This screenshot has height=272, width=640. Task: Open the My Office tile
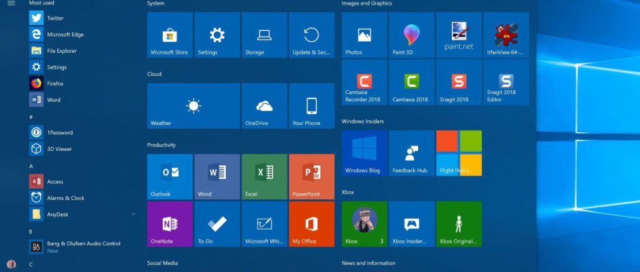[x=312, y=224]
